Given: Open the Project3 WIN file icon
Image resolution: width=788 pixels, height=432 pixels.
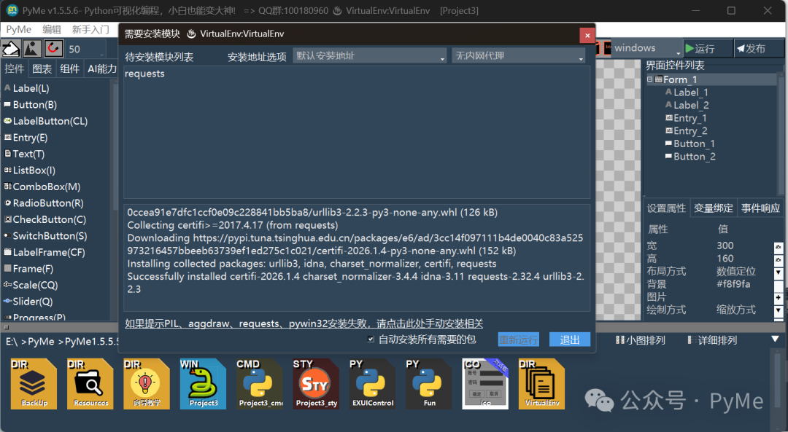Looking at the screenshot, I should pos(203,384).
